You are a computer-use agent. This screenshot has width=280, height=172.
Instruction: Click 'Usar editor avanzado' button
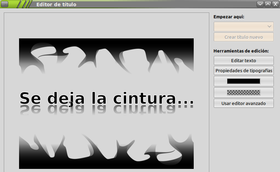244,103
